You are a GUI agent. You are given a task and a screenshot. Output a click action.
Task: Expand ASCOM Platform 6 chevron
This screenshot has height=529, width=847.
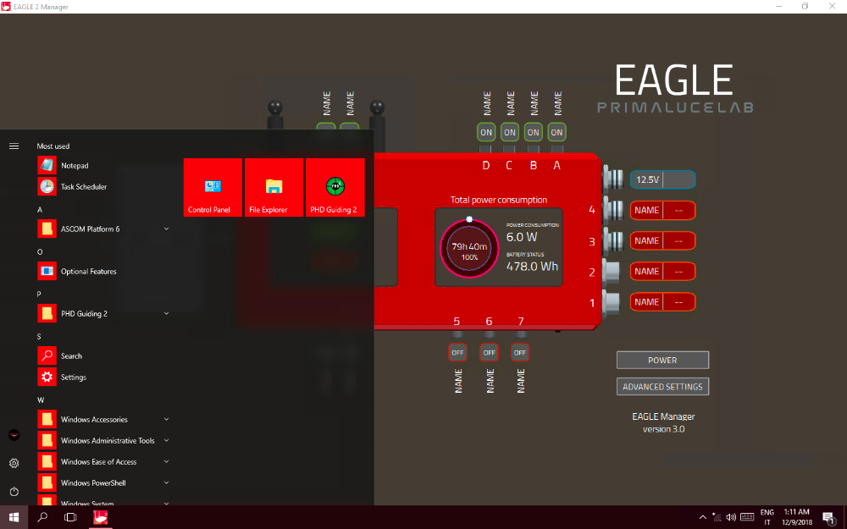[x=166, y=229]
